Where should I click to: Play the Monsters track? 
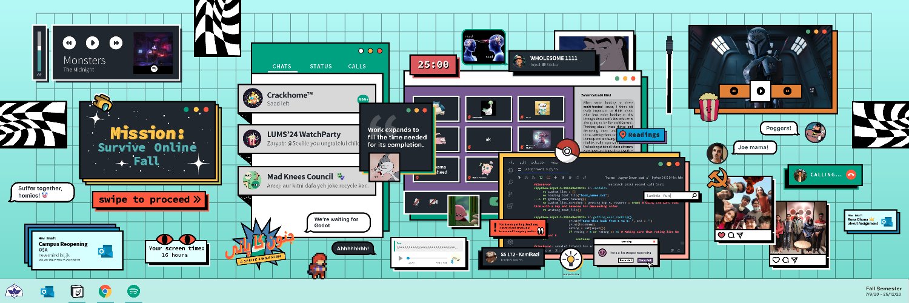(92, 42)
